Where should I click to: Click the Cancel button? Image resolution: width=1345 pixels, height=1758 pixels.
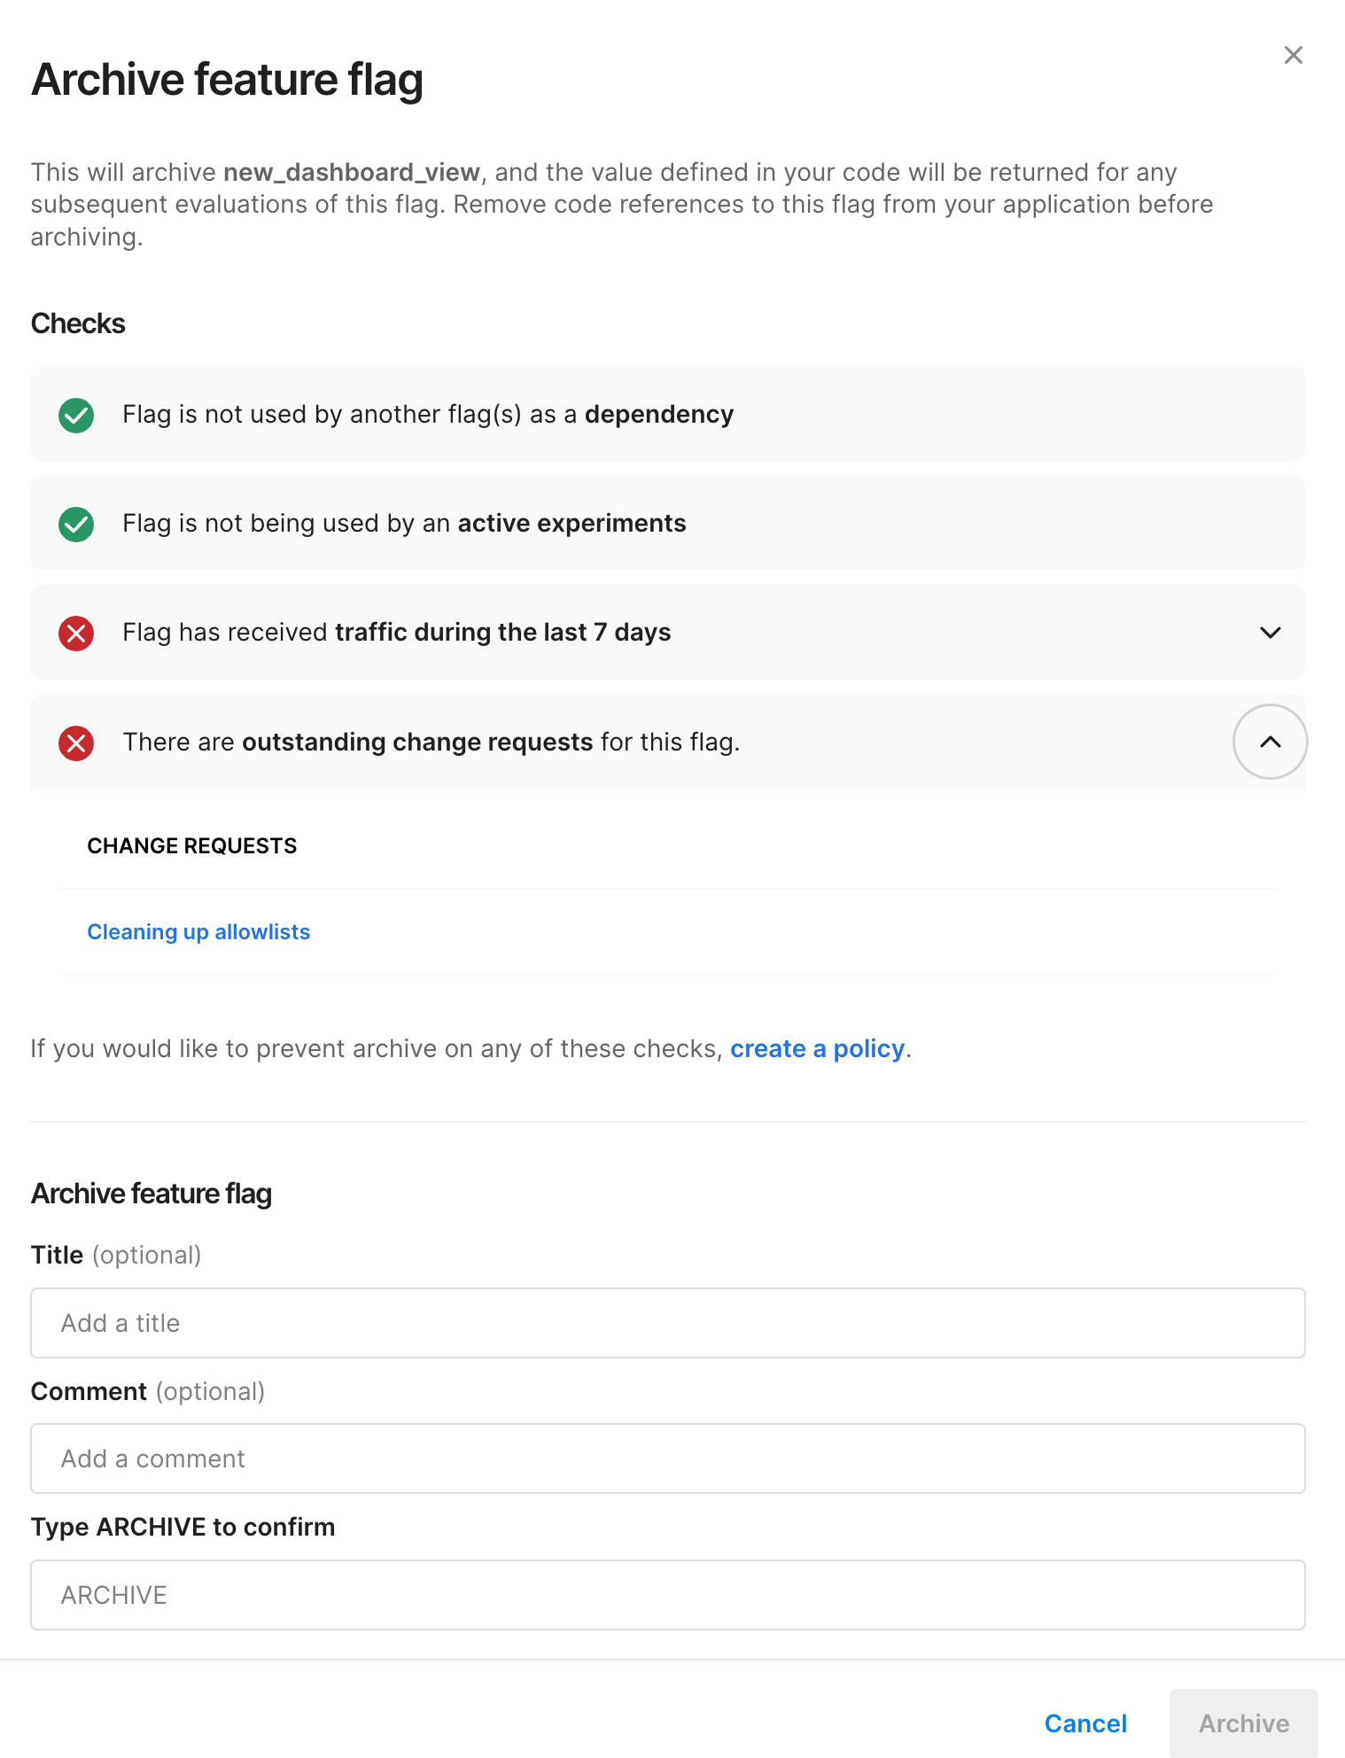pyautogui.click(x=1085, y=1723)
